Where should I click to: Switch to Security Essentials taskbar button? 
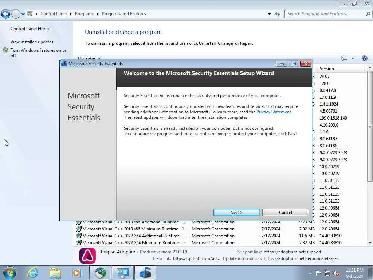(x=145, y=273)
